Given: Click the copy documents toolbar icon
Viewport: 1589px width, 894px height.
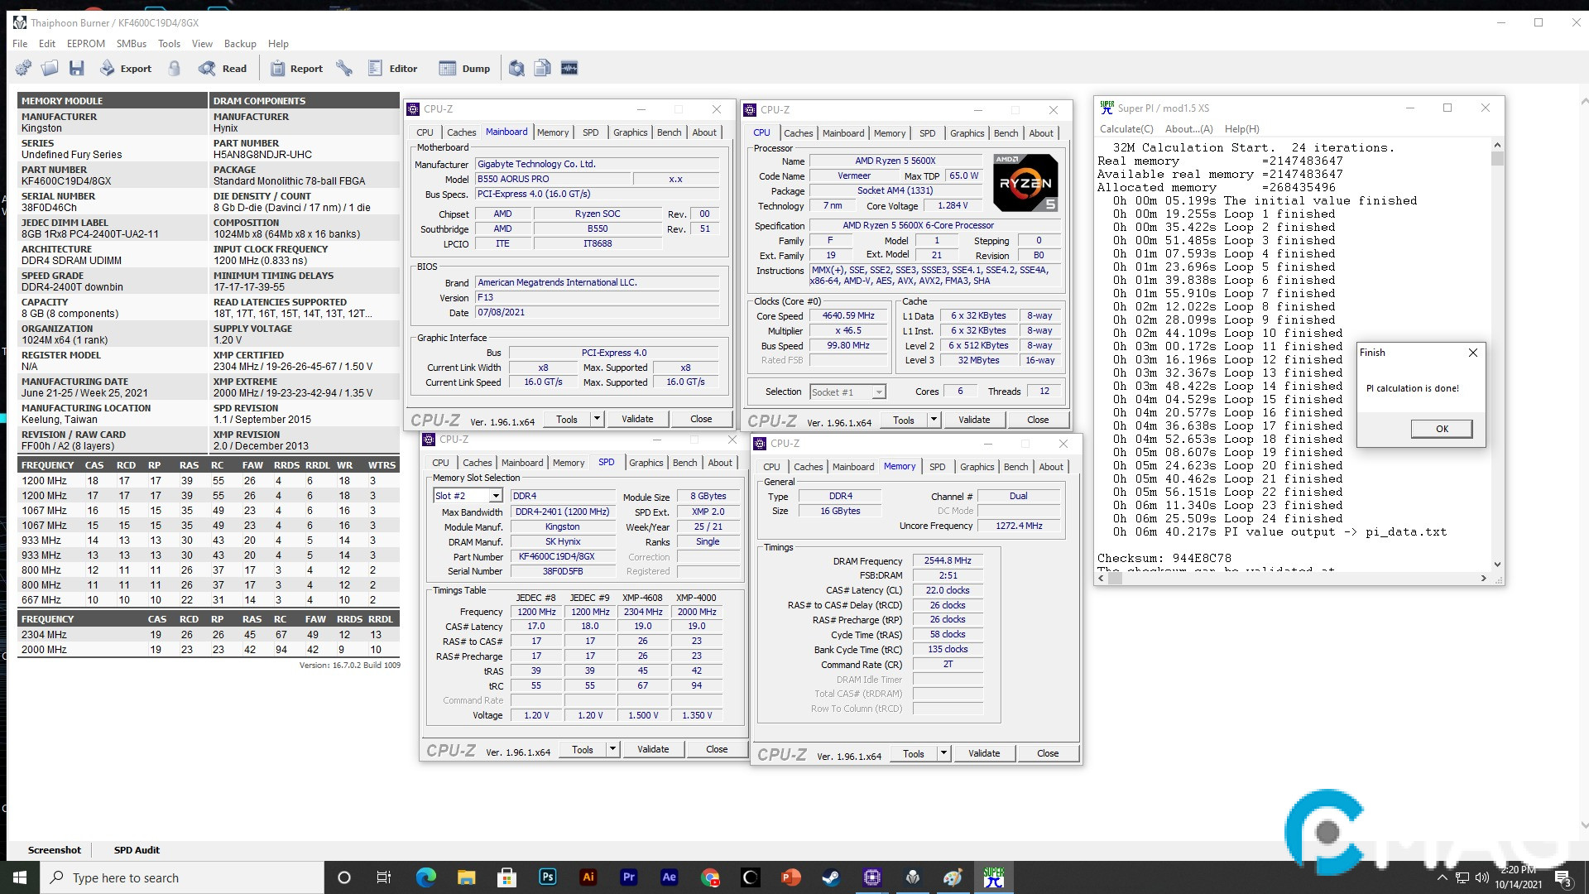Looking at the screenshot, I should (x=543, y=69).
